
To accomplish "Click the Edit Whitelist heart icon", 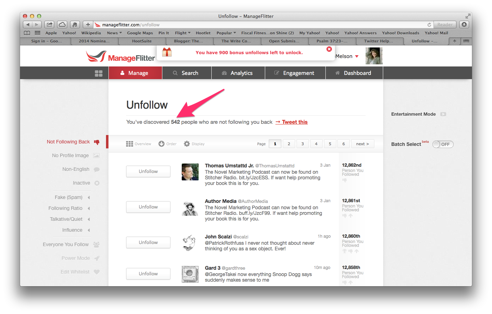I will click(97, 272).
